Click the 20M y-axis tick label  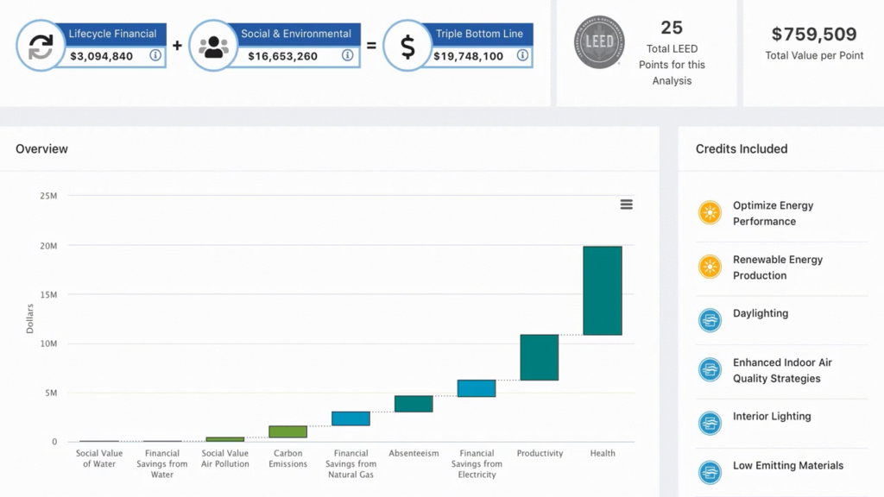coord(48,246)
